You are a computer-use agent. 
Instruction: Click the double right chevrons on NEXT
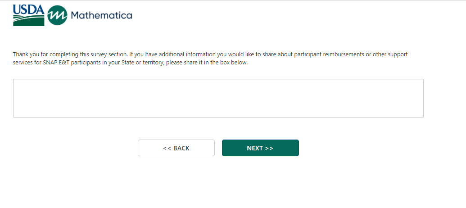pos(269,148)
